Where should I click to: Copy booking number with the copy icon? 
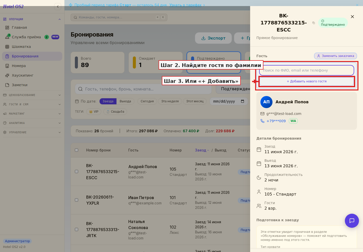pos(314,23)
